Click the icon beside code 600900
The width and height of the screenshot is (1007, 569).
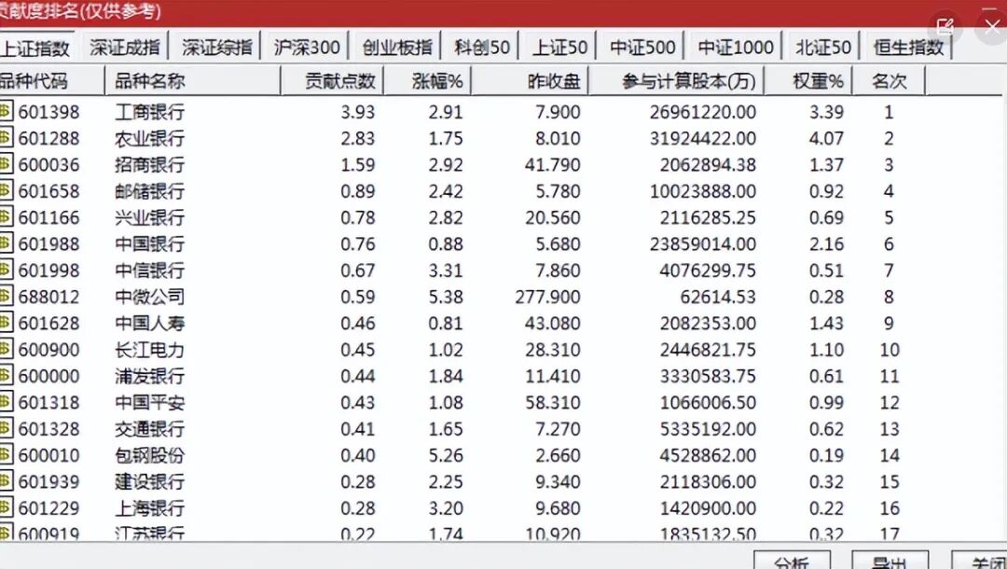6,348
